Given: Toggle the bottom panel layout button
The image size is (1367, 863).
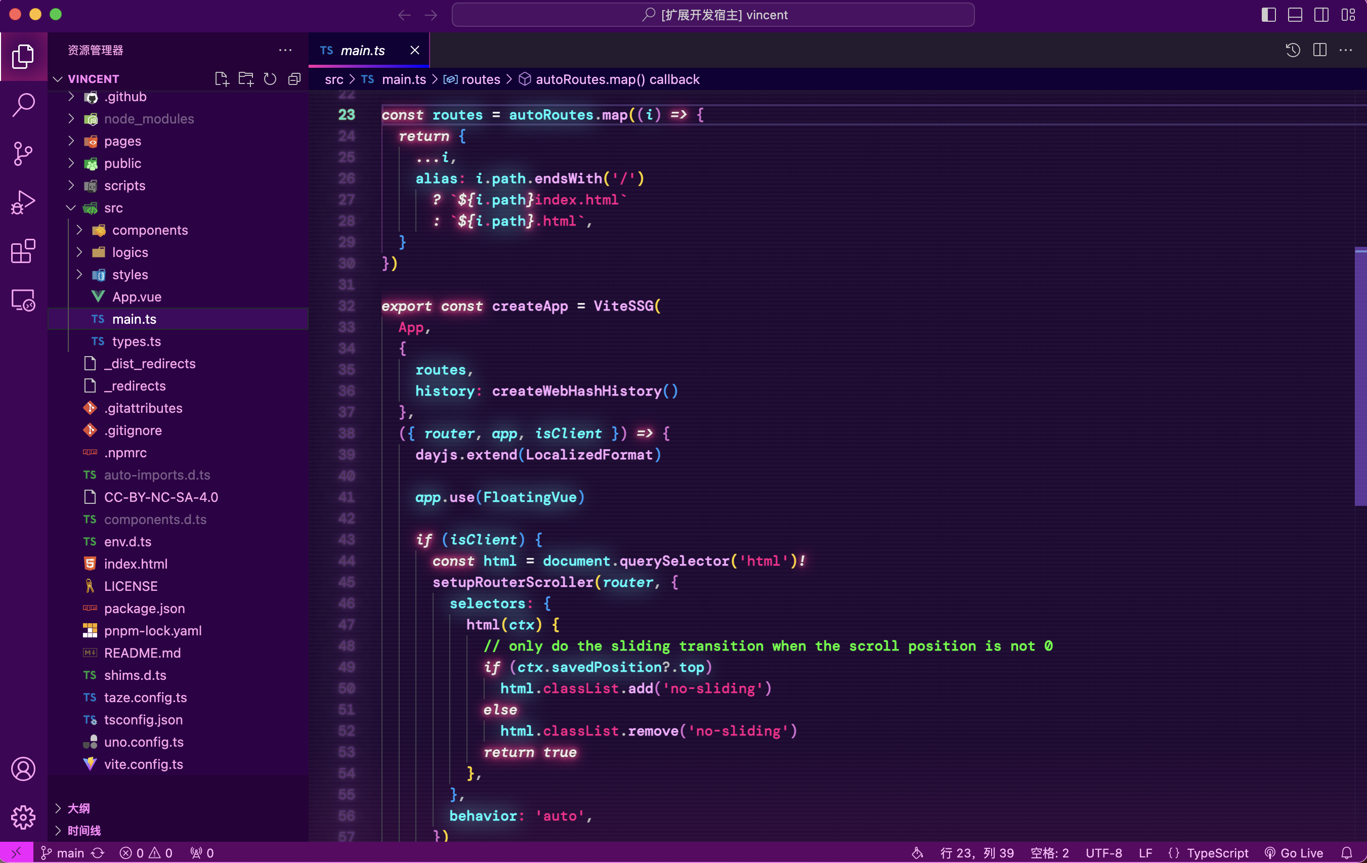Looking at the screenshot, I should pos(1295,15).
